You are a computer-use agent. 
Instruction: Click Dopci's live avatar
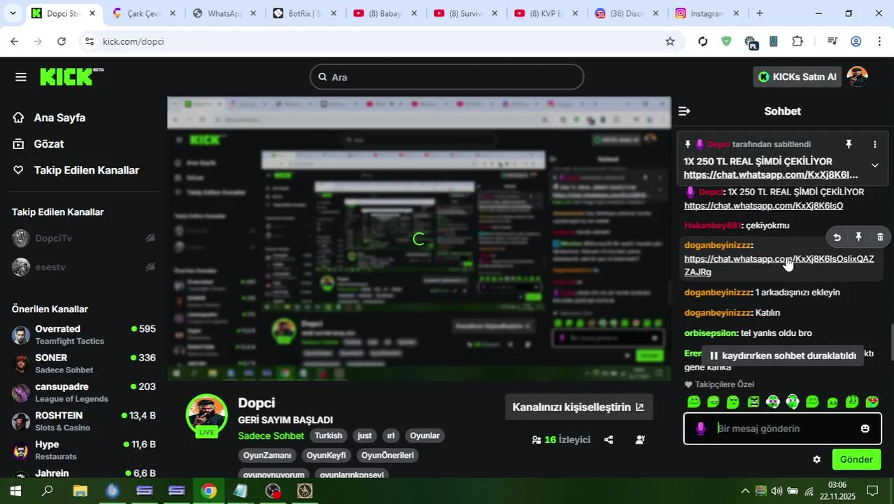pyautogui.click(x=206, y=416)
